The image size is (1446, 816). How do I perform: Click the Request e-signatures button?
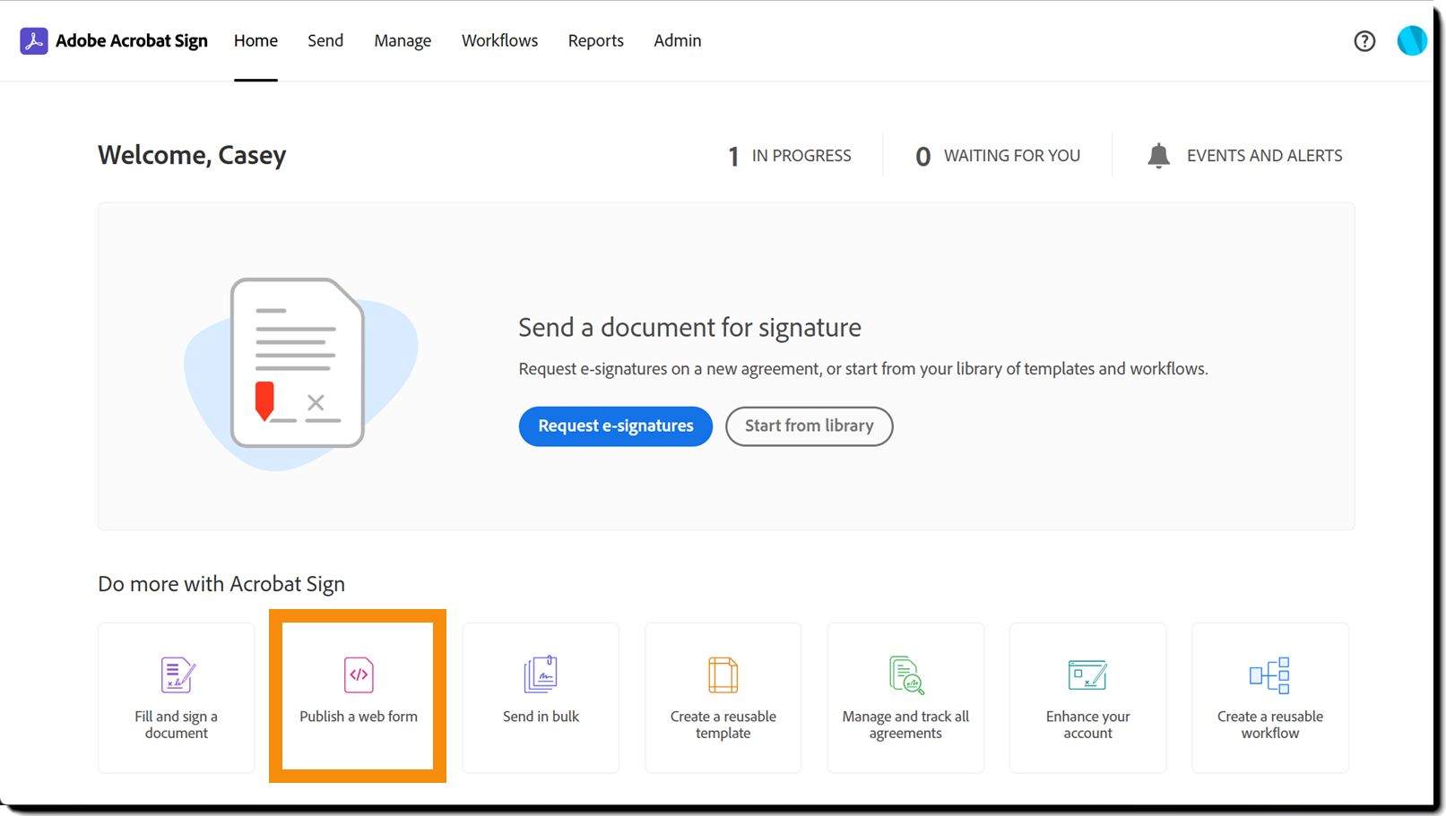point(616,426)
